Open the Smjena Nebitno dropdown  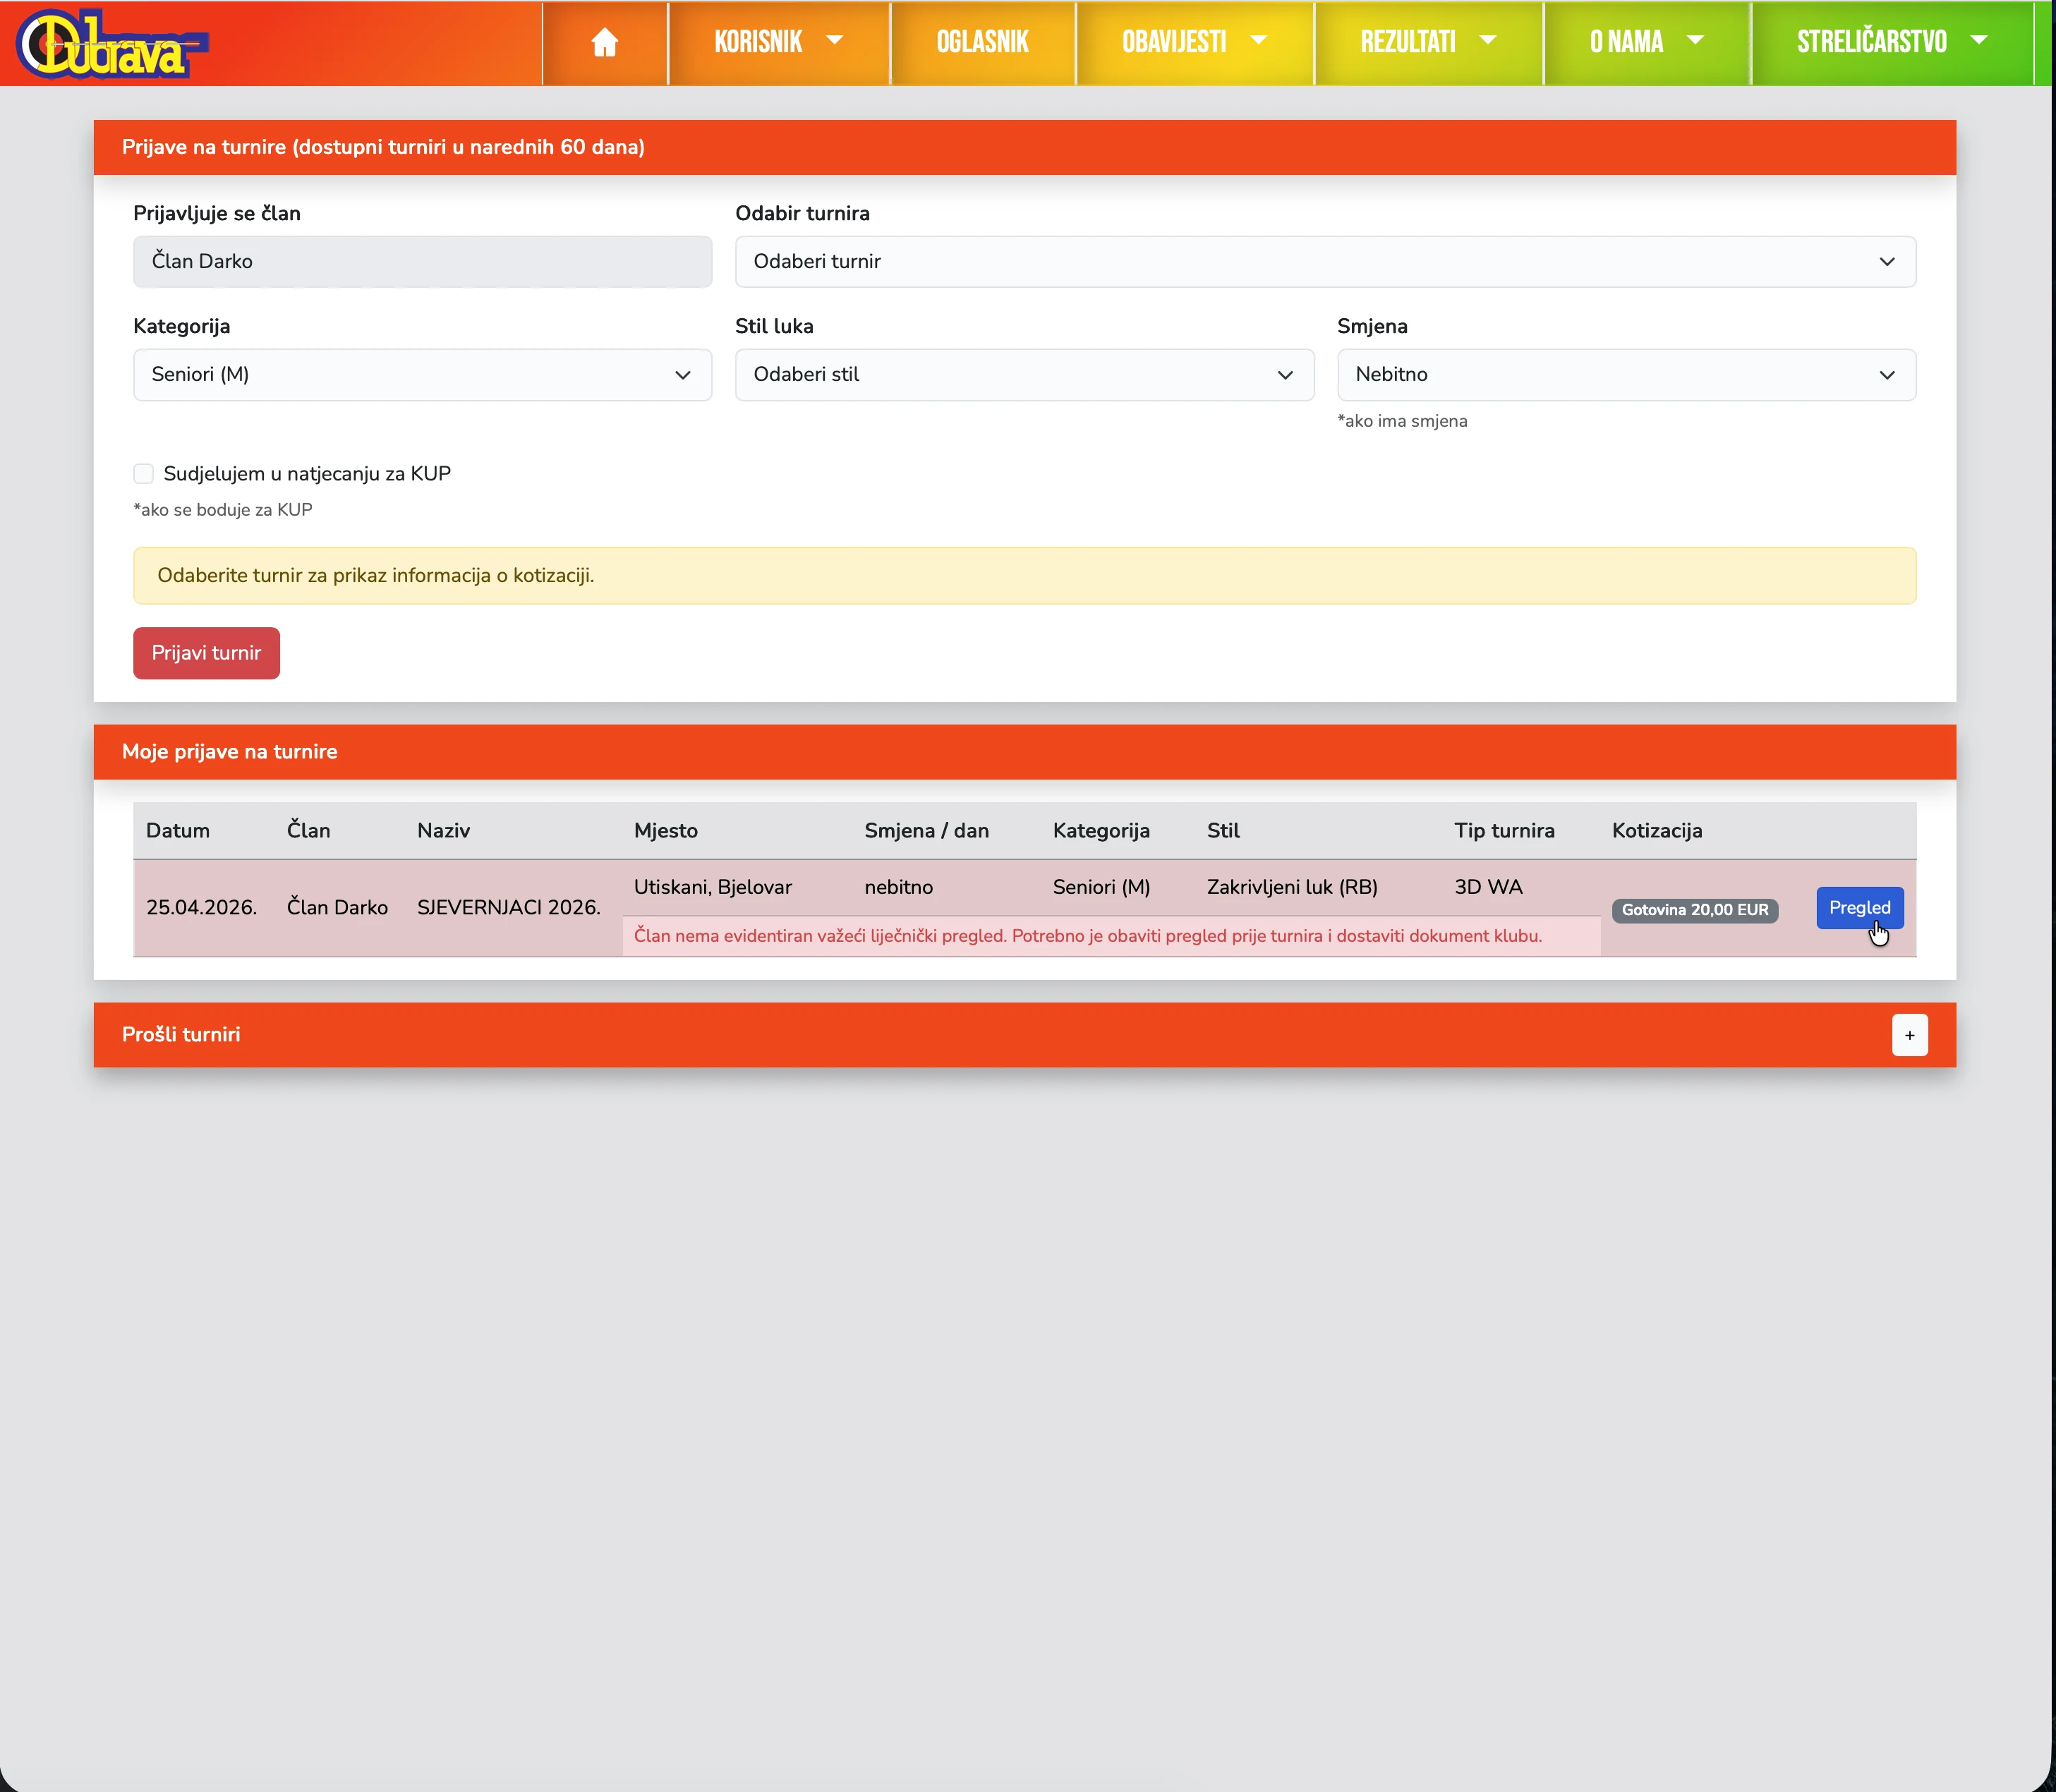coord(1625,375)
